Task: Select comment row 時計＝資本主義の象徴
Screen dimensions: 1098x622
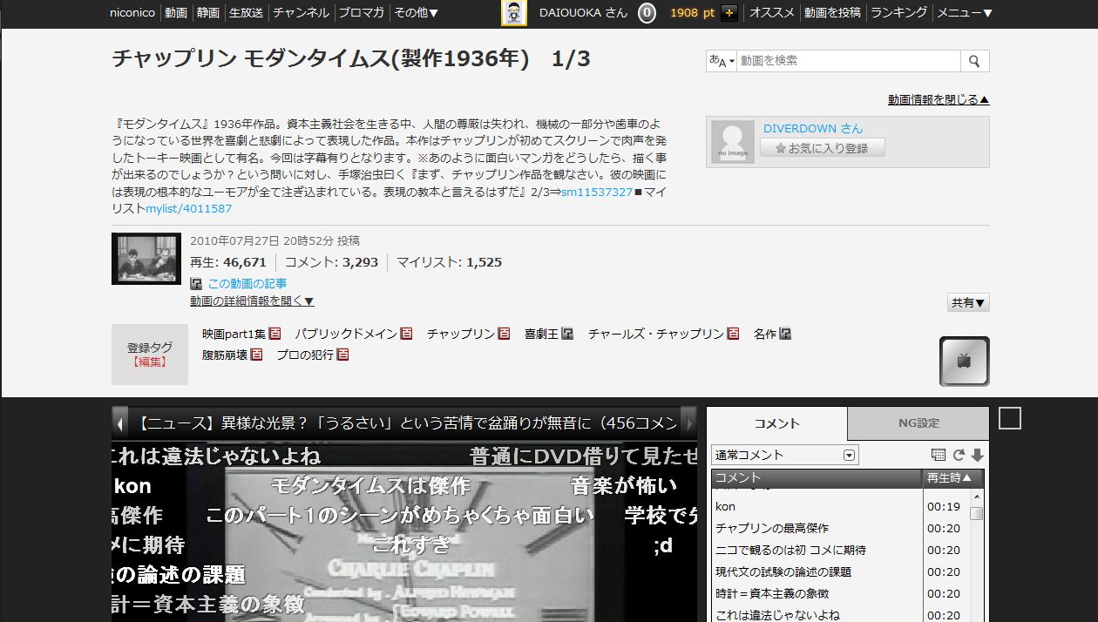Action: pos(817,593)
